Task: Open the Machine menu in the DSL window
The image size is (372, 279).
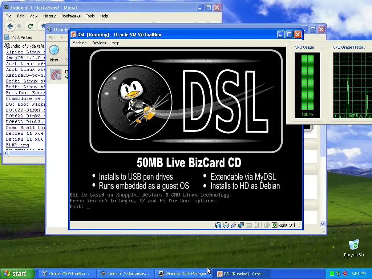Action: [80, 43]
